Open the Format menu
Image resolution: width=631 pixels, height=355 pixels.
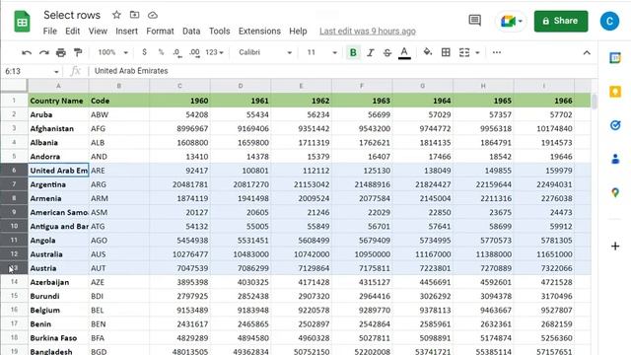(160, 31)
